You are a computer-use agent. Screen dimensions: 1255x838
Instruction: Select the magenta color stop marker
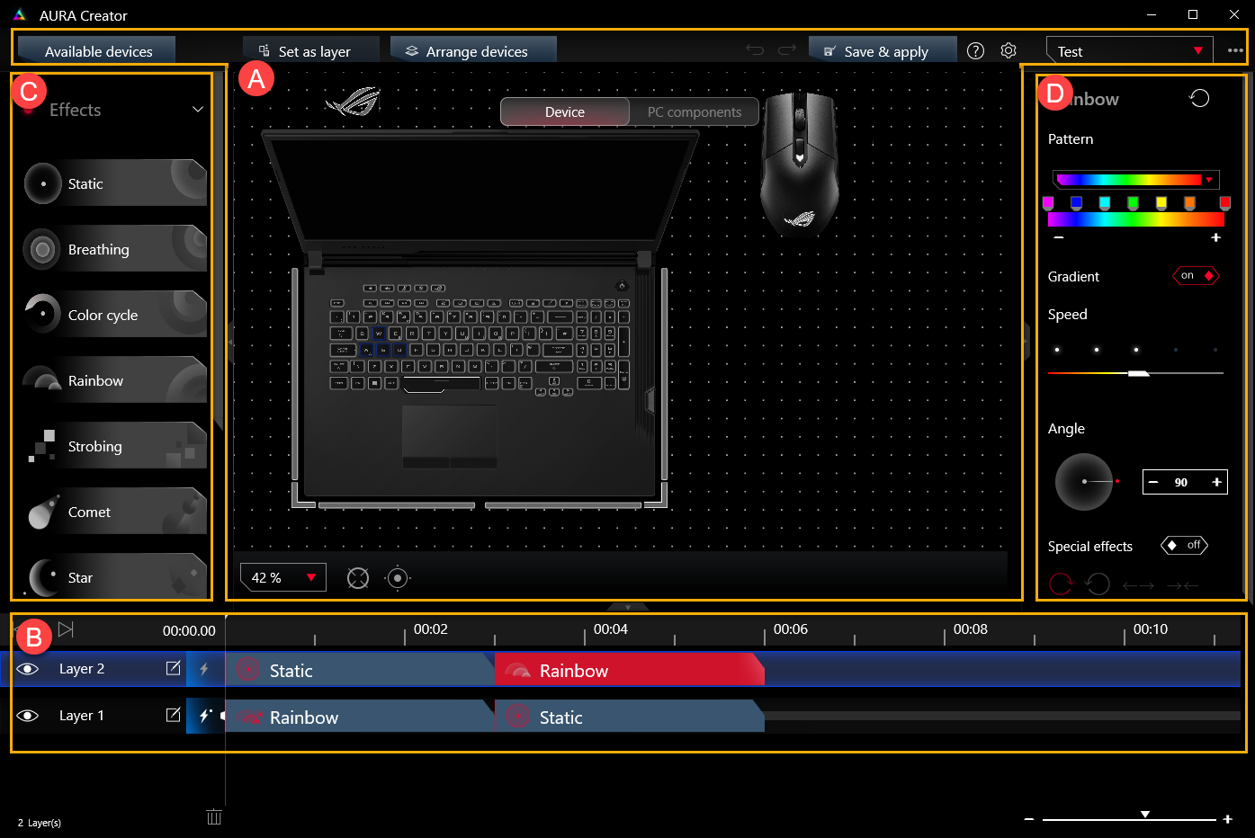point(1048,203)
